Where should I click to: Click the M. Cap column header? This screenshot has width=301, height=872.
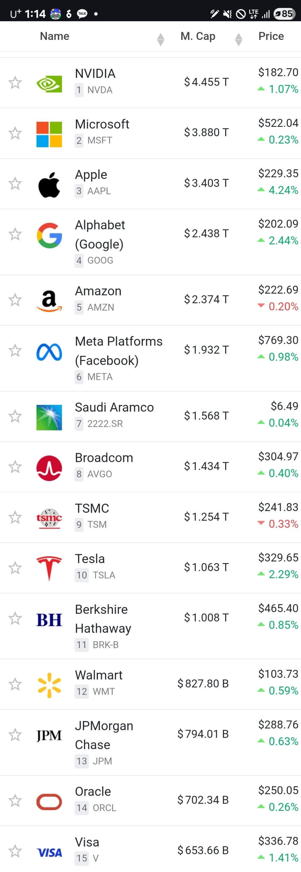[x=198, y=36]
